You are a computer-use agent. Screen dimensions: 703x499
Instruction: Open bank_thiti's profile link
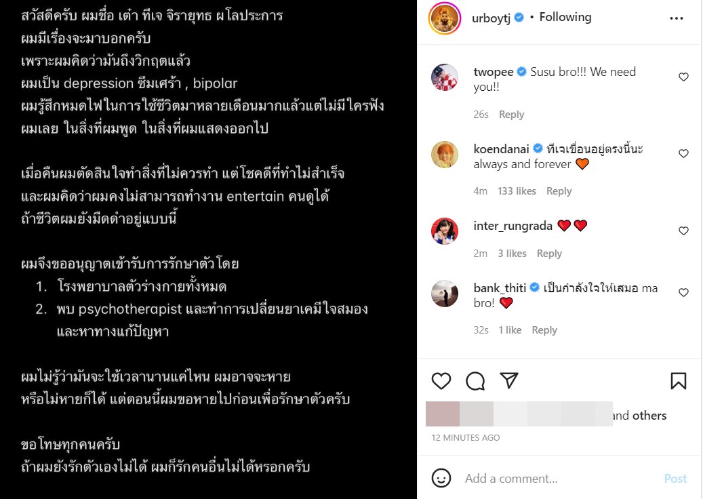coord(500,288)
